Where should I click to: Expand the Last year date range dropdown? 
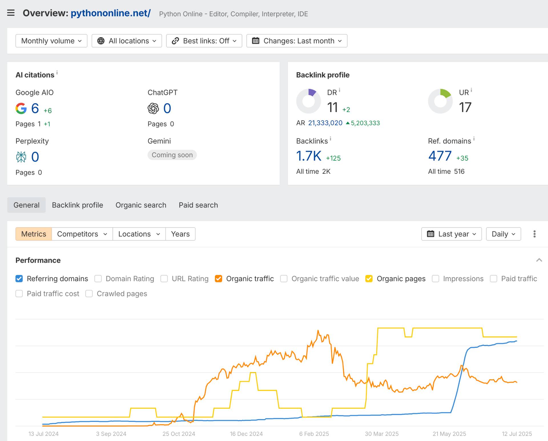click(452, 234)
